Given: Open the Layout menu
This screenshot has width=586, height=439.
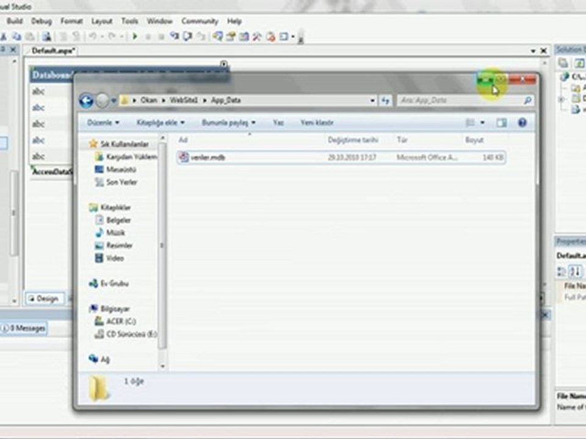Looking at the screenshot, I should point(102,21).
